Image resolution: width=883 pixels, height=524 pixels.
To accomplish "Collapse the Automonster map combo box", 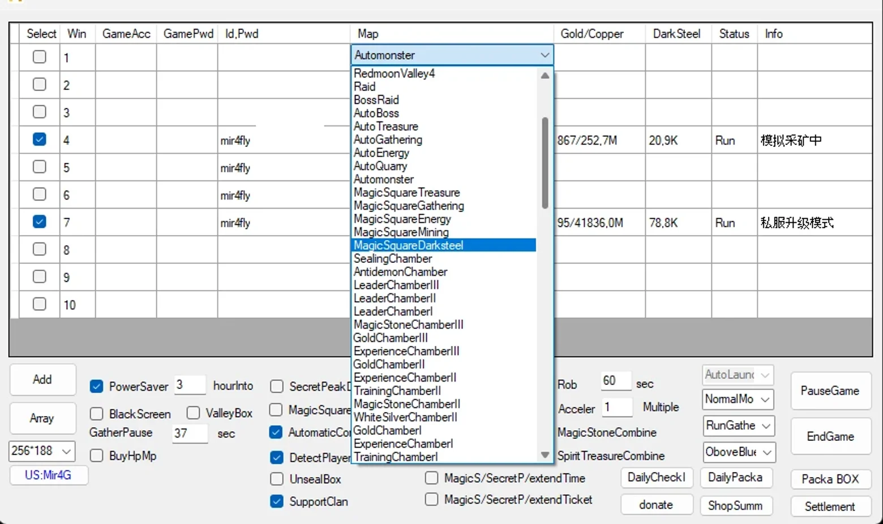I will point(545,55).
